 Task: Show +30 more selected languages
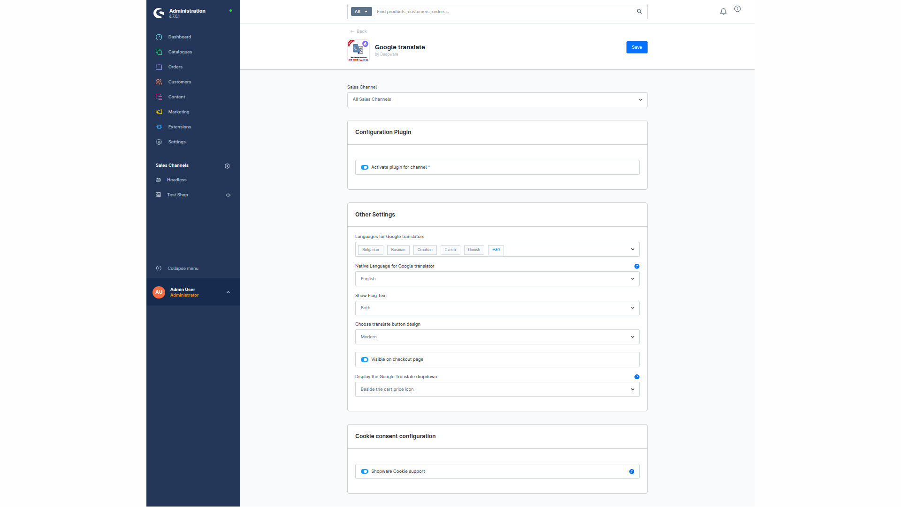pos(496,250)
